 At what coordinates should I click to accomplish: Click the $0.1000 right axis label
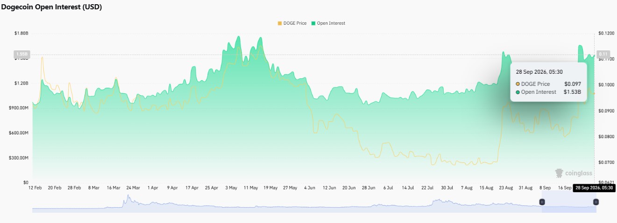(607, 85)
